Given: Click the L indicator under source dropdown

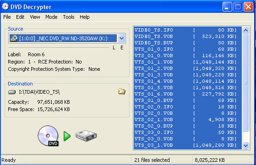Looking at the screenshot, I should tap(114, 48).
